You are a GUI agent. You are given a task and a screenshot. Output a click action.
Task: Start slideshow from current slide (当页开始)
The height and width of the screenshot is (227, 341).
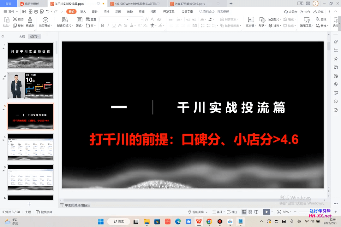(45, 22)
